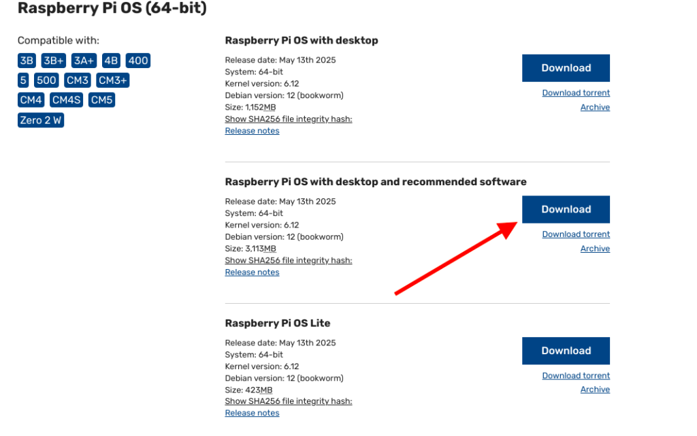Click the Zero 2 W compatibility badge

click(41, 120)
